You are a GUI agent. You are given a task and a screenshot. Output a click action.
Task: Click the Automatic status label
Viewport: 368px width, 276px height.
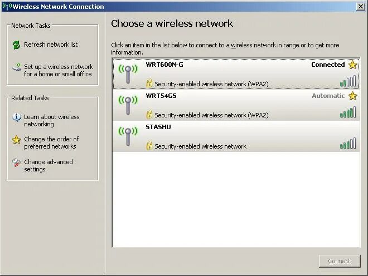point(328,96)
